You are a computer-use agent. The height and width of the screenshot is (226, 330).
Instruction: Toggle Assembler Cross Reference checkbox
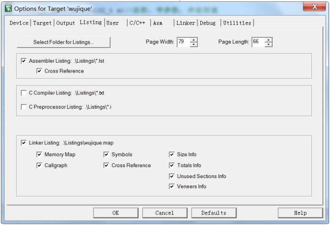[39, 71]
